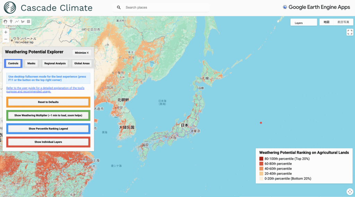The image size is (355, 197).
Task: Click the 上海 city label
Action: coord(96,161)
